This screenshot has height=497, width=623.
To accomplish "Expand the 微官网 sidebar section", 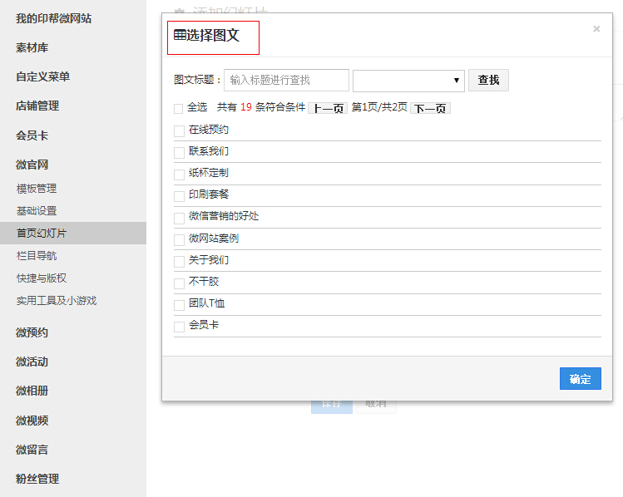I will coord(32,165).
